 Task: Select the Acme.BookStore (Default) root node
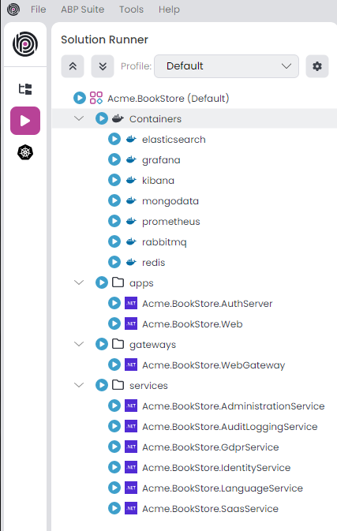[x=168, y=98]
